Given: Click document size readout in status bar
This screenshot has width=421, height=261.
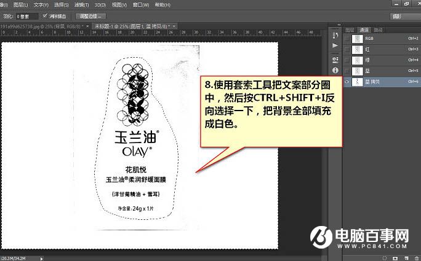Looking at the screenshot, I should [13, 259].
